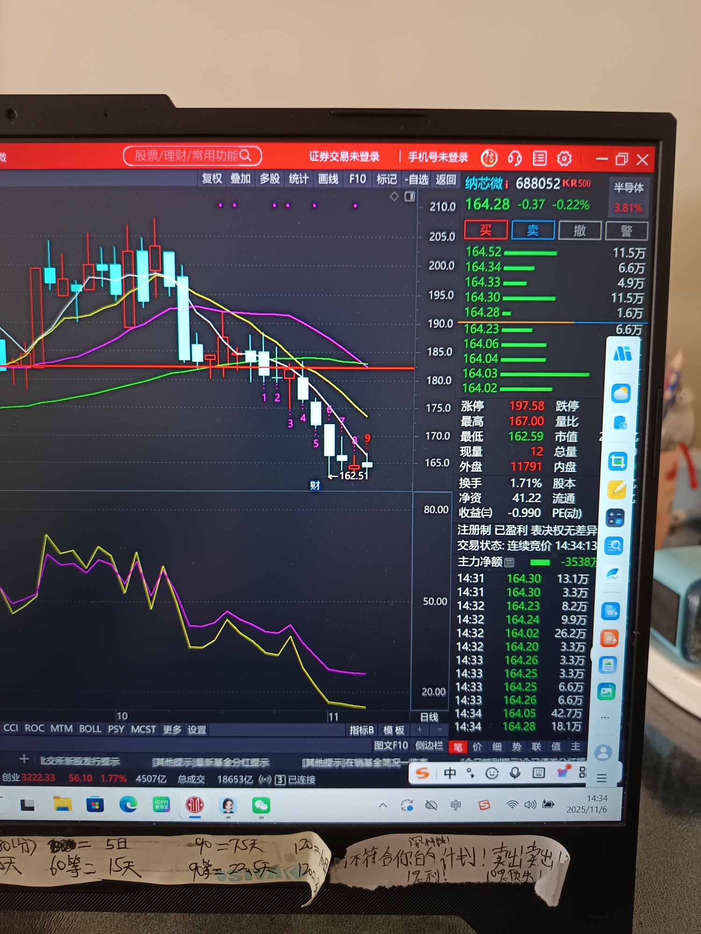This screenshot has width=701, height=934.
Task: Click 返回 to go back
Action: click(445, 180)
